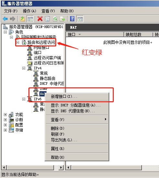Click the Up one level folder icon

tap(23, 19)
